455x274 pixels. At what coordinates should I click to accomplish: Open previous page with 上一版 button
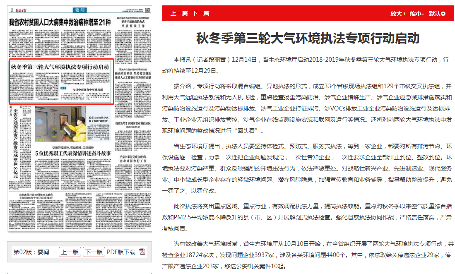[70, 252]
